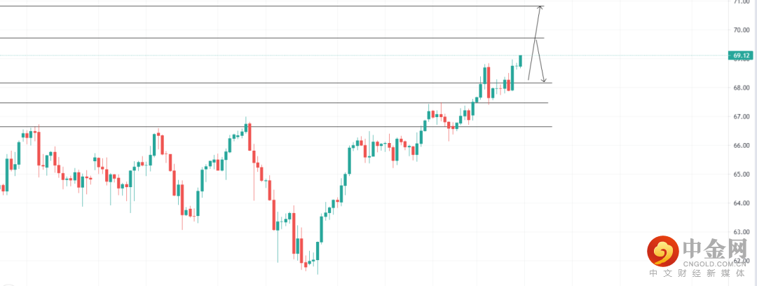Select the horizontal line just below 70.00

pyautogui.click(x=280, y=38)
